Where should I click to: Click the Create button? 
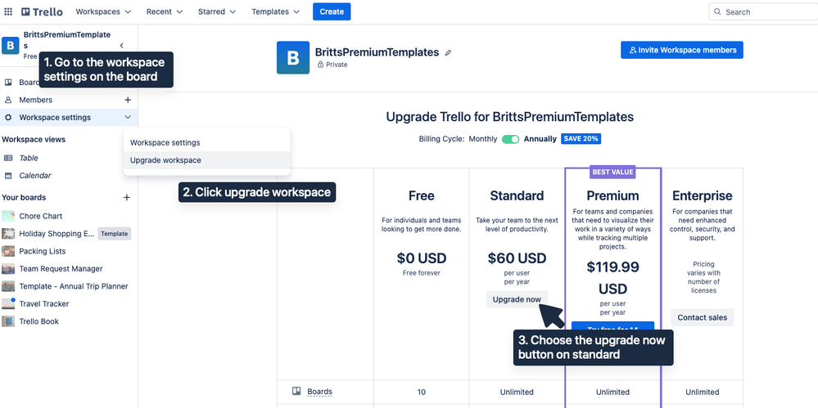[332, 11]
